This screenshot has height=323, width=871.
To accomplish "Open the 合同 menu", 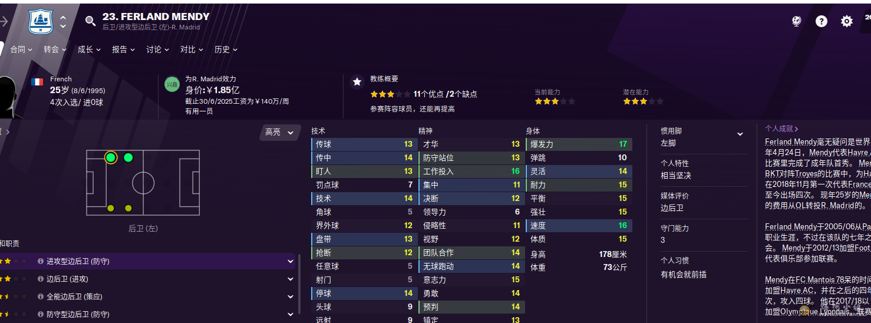I will click(22, 50).
